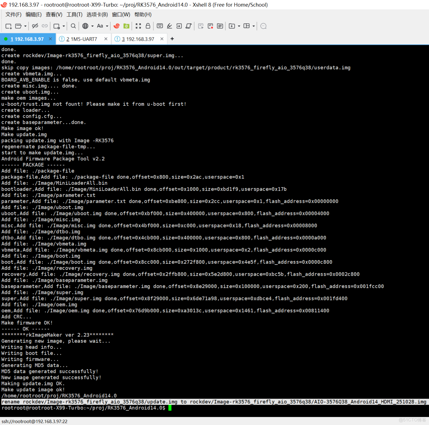Image resolution: width=429 pixels, height=425 pixels.
Task: Click the stop recording script icon
Action: pyautogui.click(x=210, y=26)
